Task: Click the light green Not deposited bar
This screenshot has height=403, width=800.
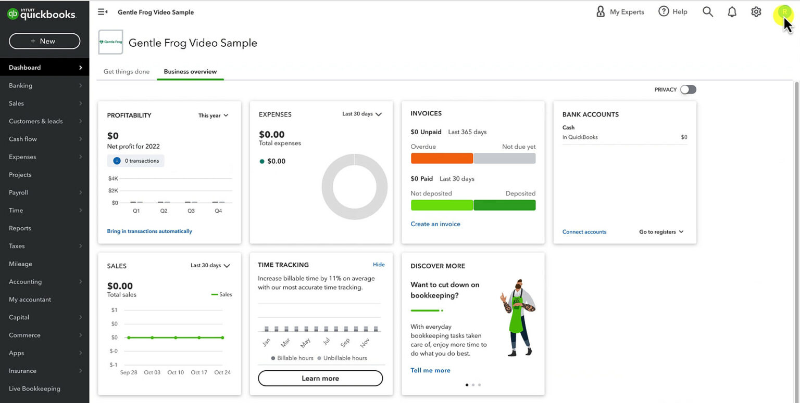Action: 442,205
